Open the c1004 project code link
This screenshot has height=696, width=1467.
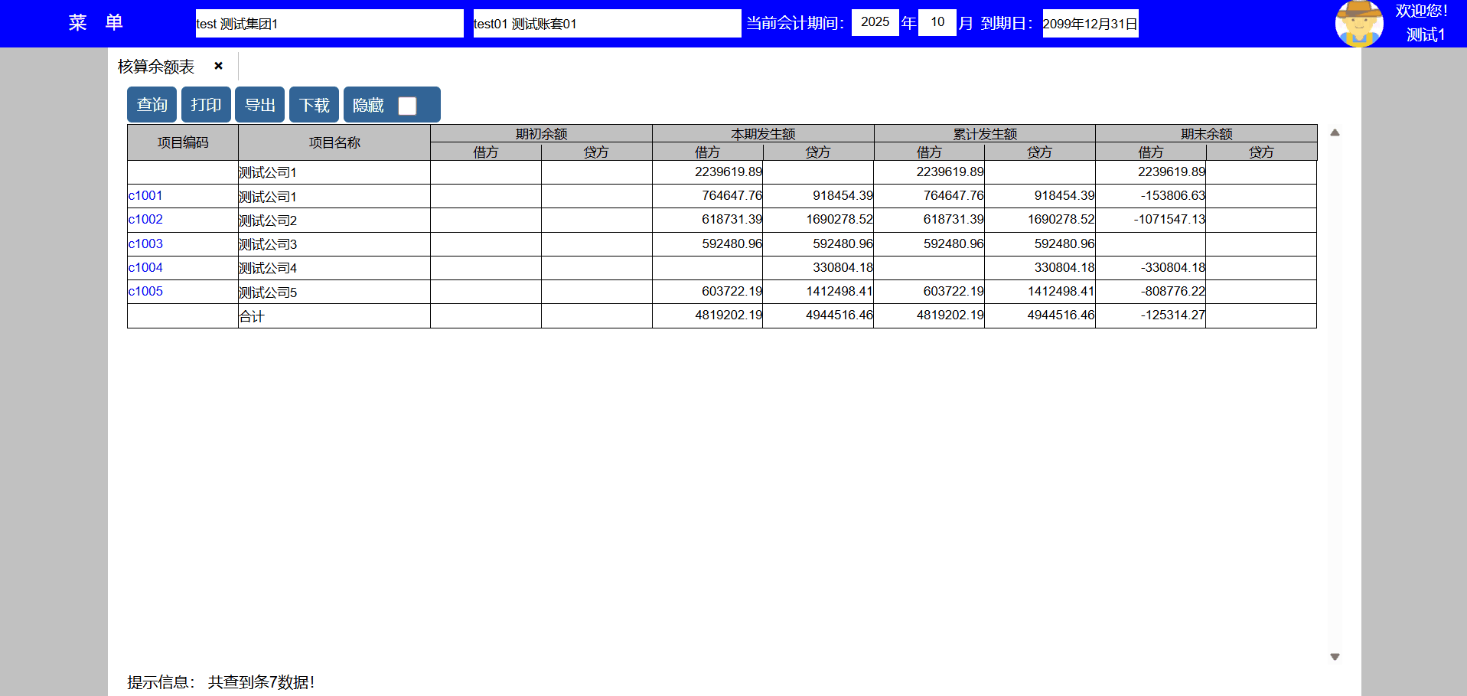145,268
